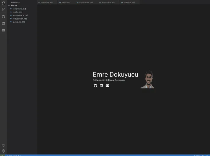Collapse the Home folder chevron
Screen dimensions: 210x156
point(9,5)
